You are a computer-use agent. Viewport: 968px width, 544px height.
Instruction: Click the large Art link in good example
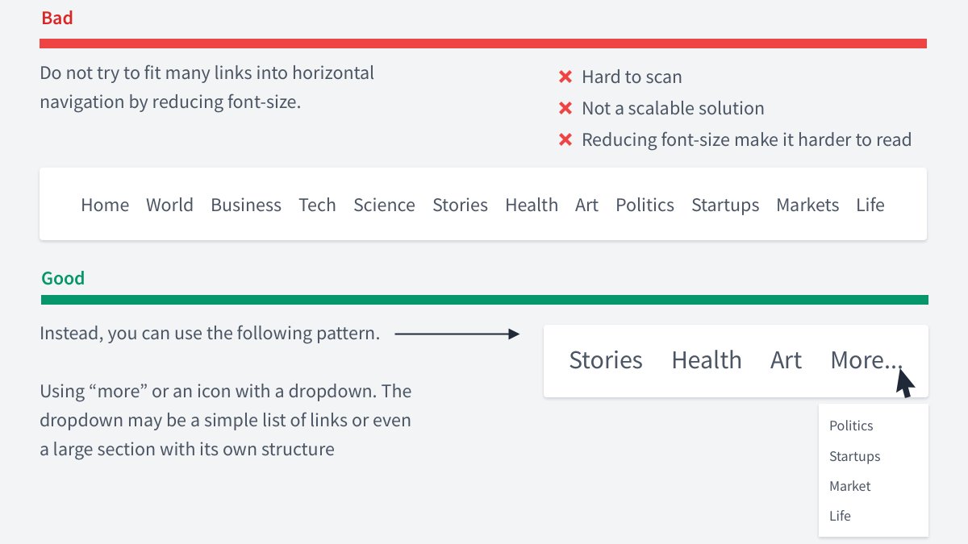coord(786,360)
